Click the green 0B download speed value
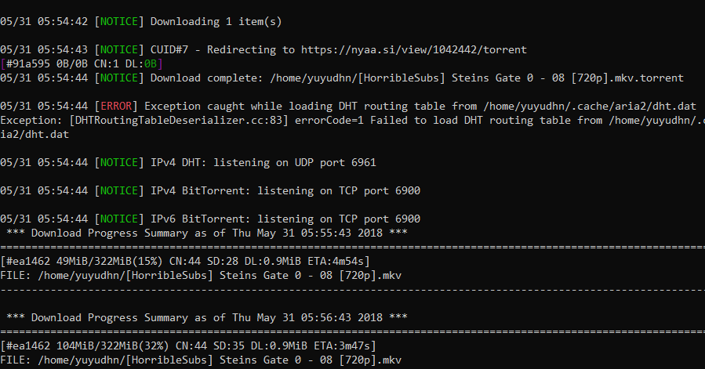This screenshot has height=369, width=705. (150, 63)
